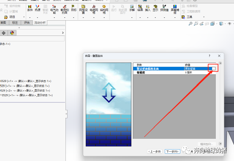Click the bottom double-chevron expander in wizard

coord(220,144)
